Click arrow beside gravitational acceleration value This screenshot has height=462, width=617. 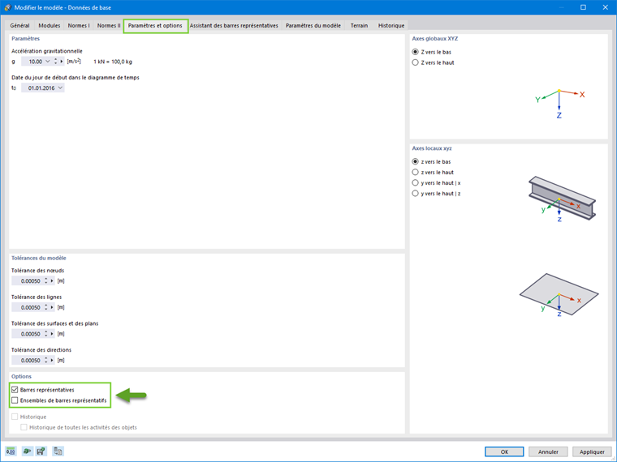pos(62,62)
